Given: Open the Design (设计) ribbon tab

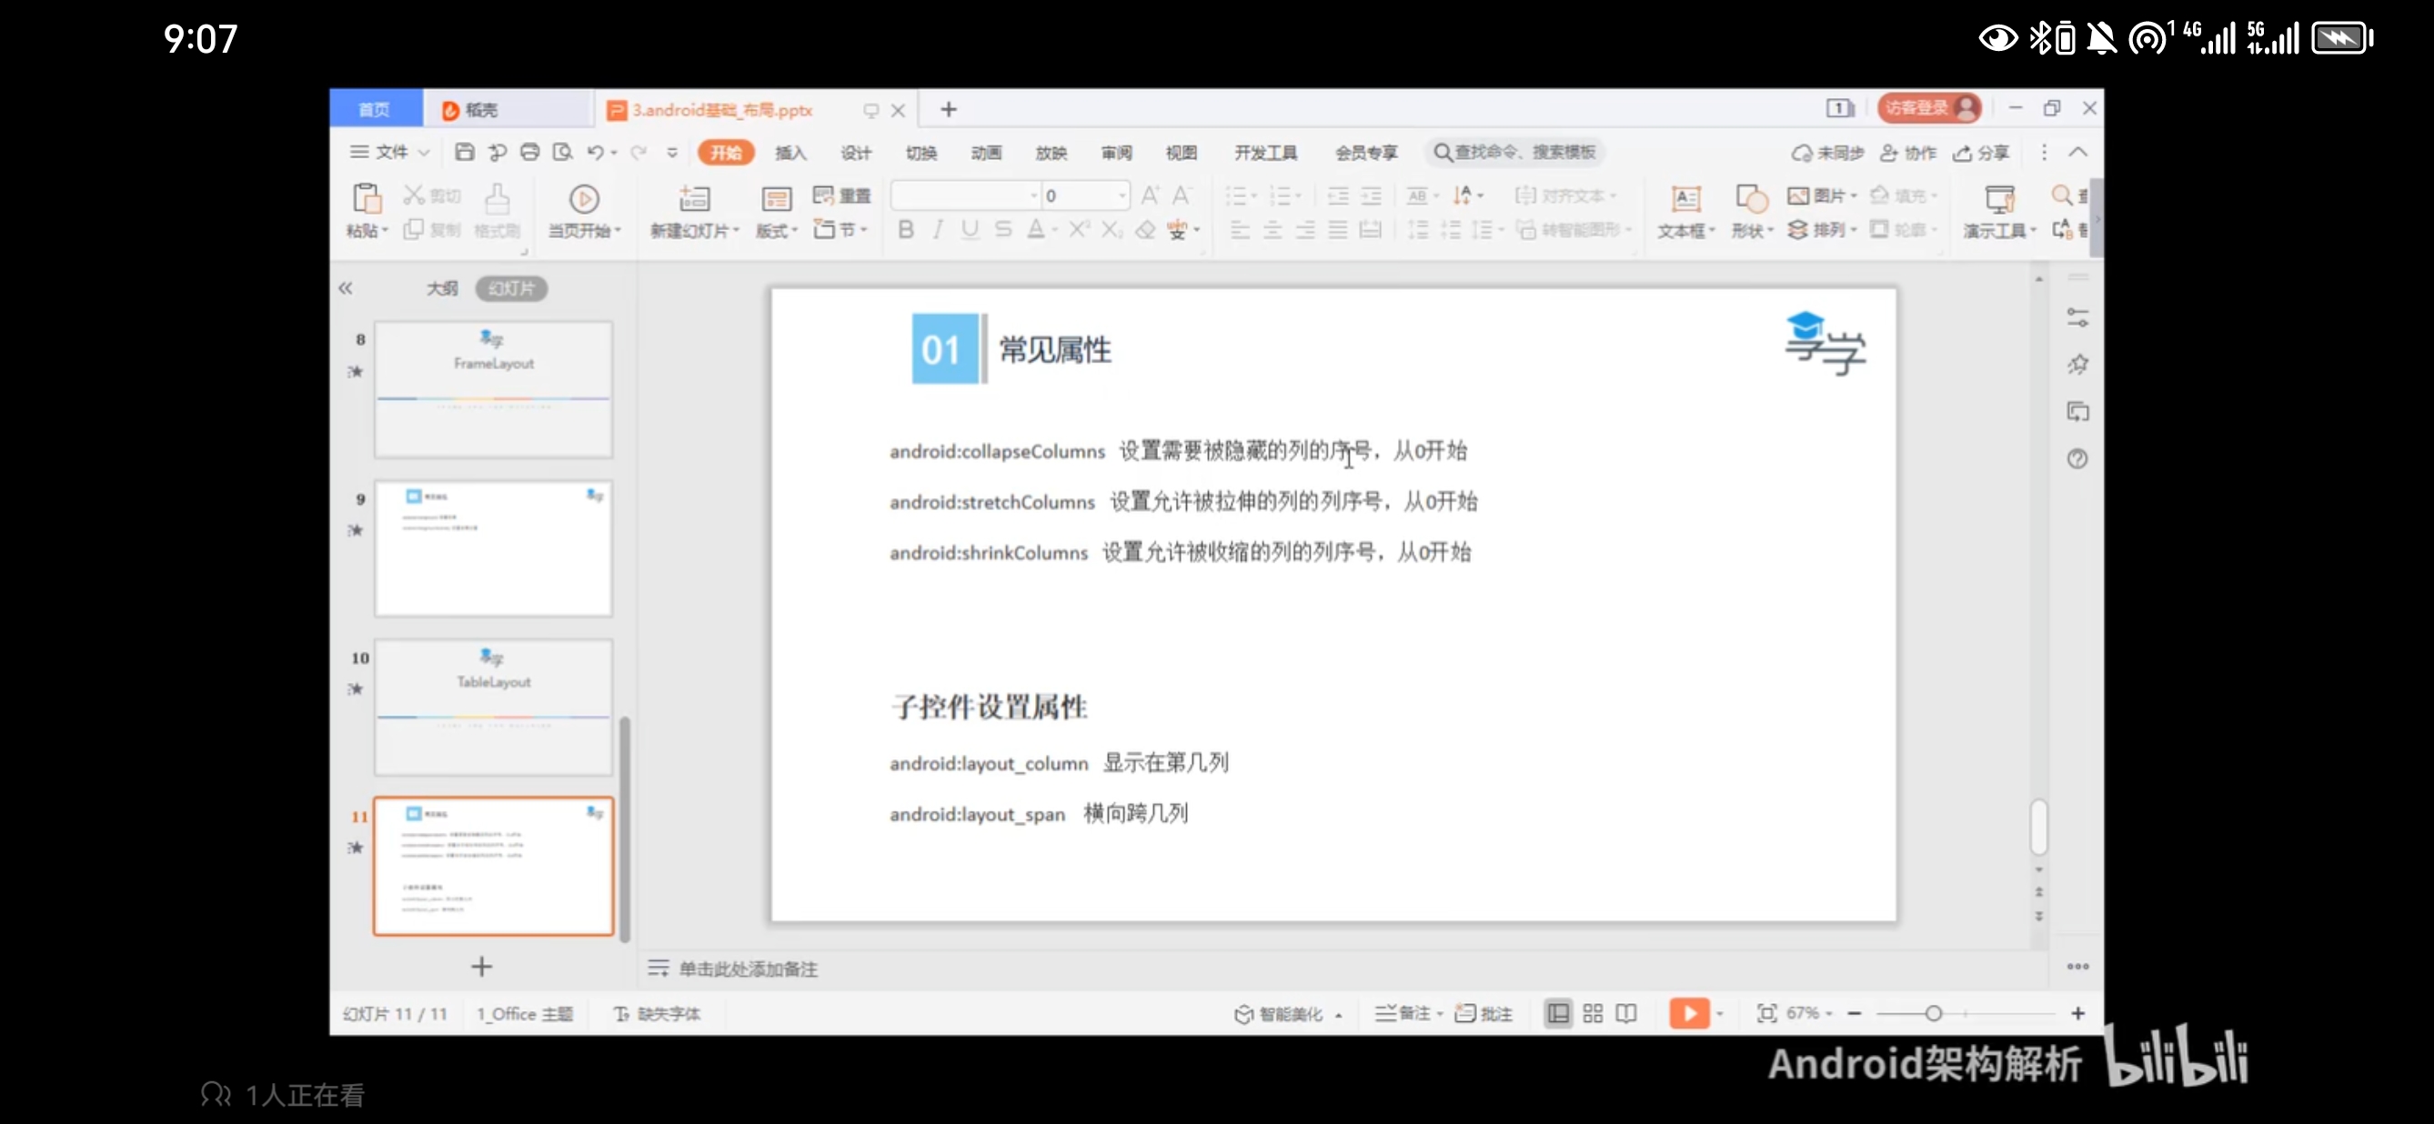Looking at the screenshot, I should point(855,153).
